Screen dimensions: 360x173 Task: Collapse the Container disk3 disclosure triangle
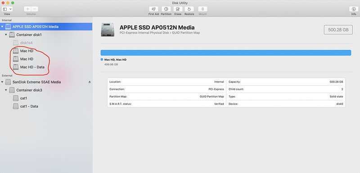click(6, 90)
